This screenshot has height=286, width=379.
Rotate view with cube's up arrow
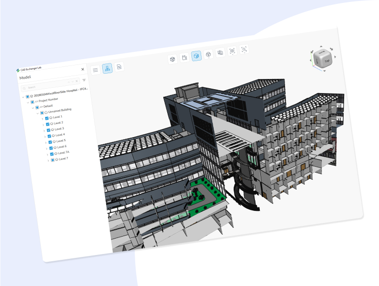(x=321, y=46)
